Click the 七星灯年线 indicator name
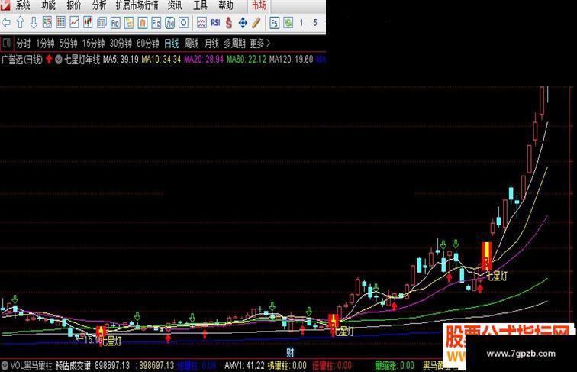This screenshot has width=577, height=372. (82, 60)
